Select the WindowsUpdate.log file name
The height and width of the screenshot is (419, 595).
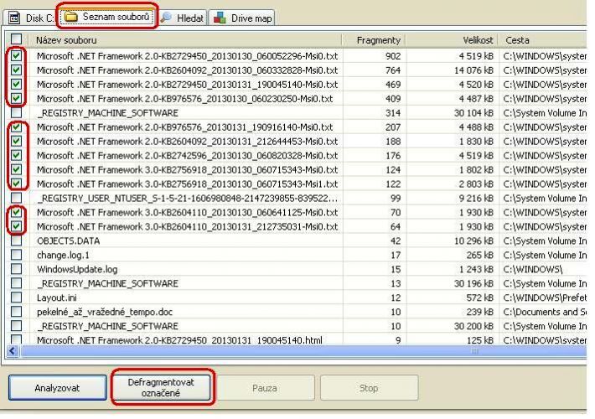point(77,270)
